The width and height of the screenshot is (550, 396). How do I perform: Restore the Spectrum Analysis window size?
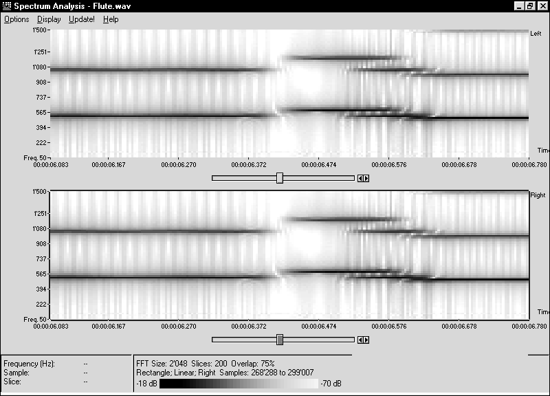(x=530, y=5)
